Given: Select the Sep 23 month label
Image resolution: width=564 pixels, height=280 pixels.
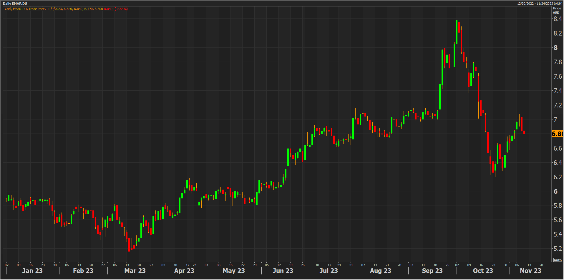Looking at the screenshot, I should [x=432, y=271].
